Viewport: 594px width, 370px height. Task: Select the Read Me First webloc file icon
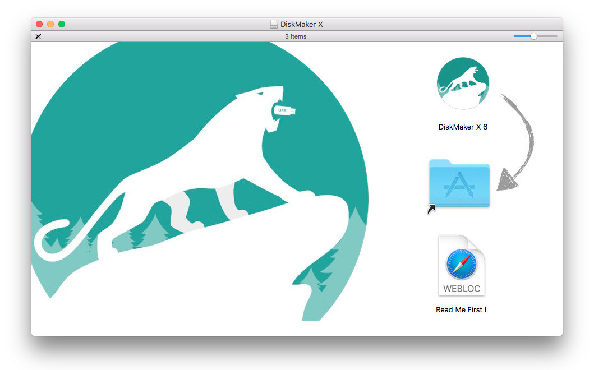462,266
